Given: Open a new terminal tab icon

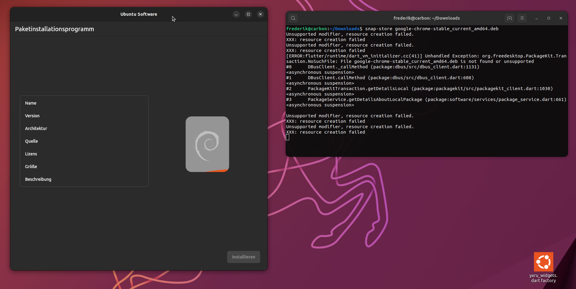Looking at the screenshot, I should [509, 18].
